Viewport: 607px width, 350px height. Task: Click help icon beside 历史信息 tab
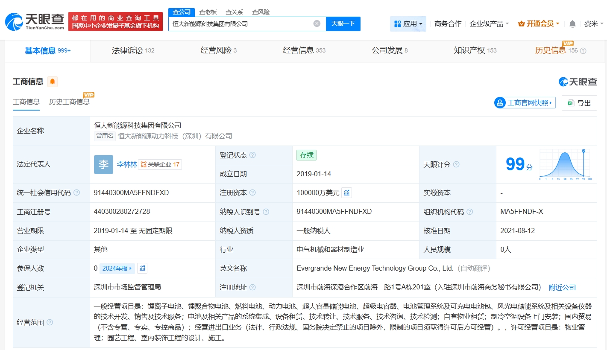tap(583, 51)
